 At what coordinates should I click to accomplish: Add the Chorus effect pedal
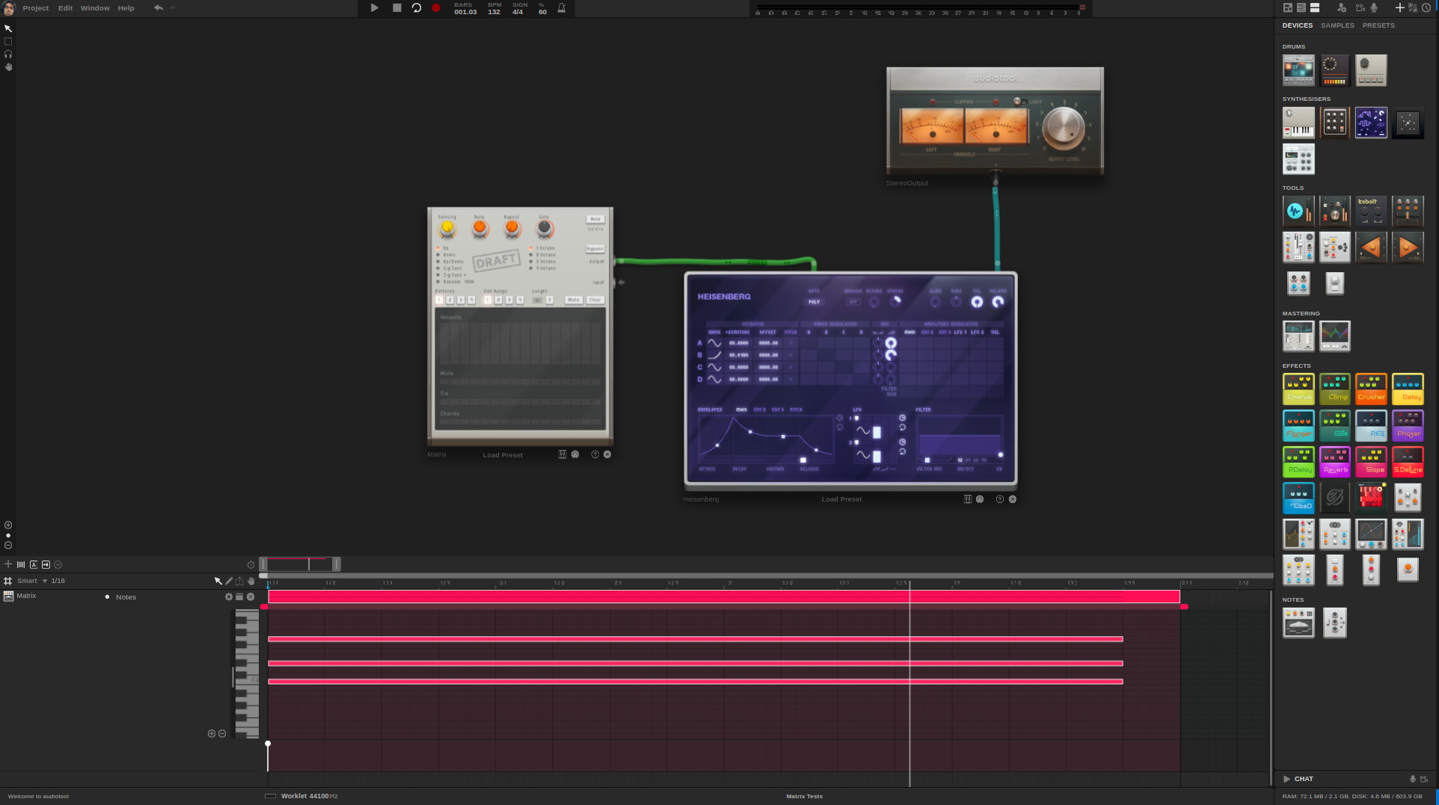click(x=1298, y=389)
